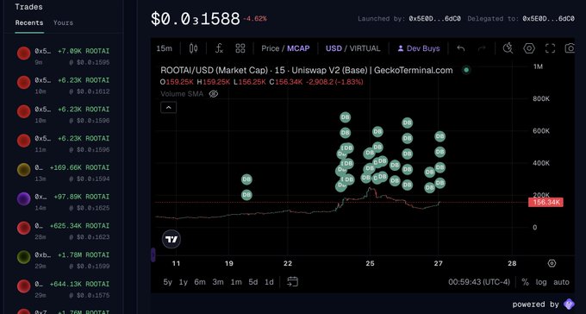Image resolution: width=586 pixels, height=314 pixels.
Task: Open the indicators fx menu
Action: point(220,48)
